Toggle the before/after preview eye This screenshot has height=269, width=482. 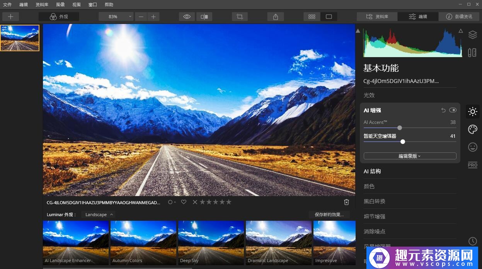[x=187, y=17]
